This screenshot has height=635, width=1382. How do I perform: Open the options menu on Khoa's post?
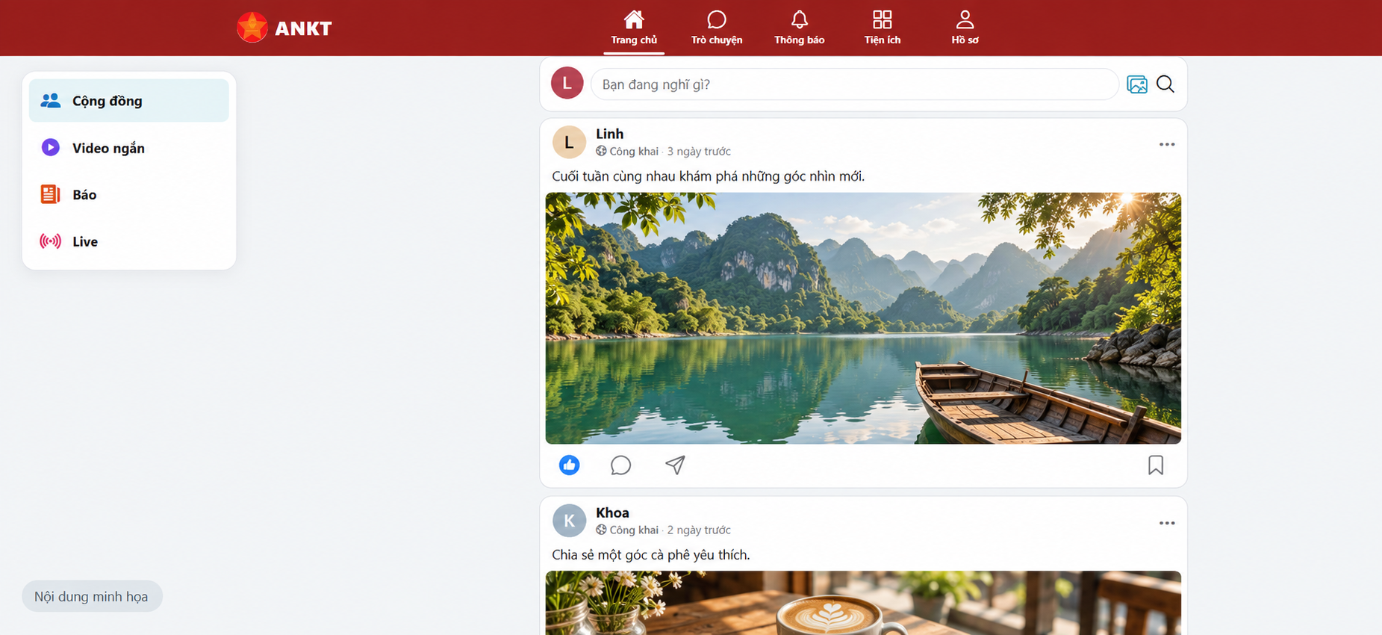pos(1167,523)
